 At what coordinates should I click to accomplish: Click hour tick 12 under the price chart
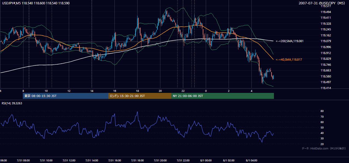pyautogui.click(x=69, y=91)
